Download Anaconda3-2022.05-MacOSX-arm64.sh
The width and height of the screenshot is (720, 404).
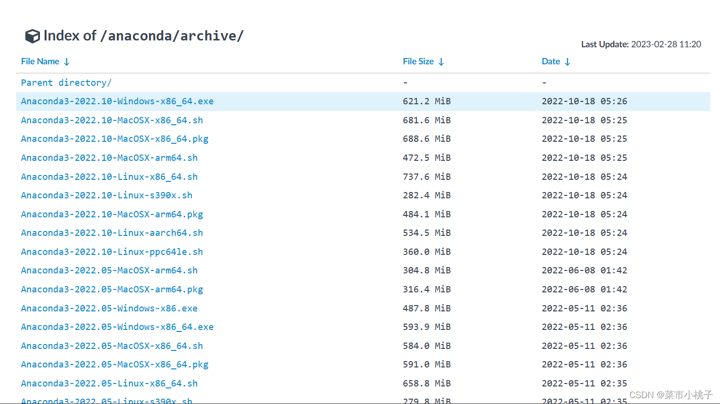(x=109, y=270)
